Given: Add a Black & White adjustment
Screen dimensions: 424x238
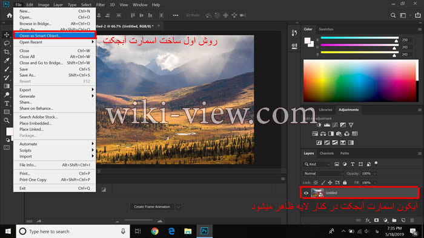Looking at the screenshot, I should point(331,133).
